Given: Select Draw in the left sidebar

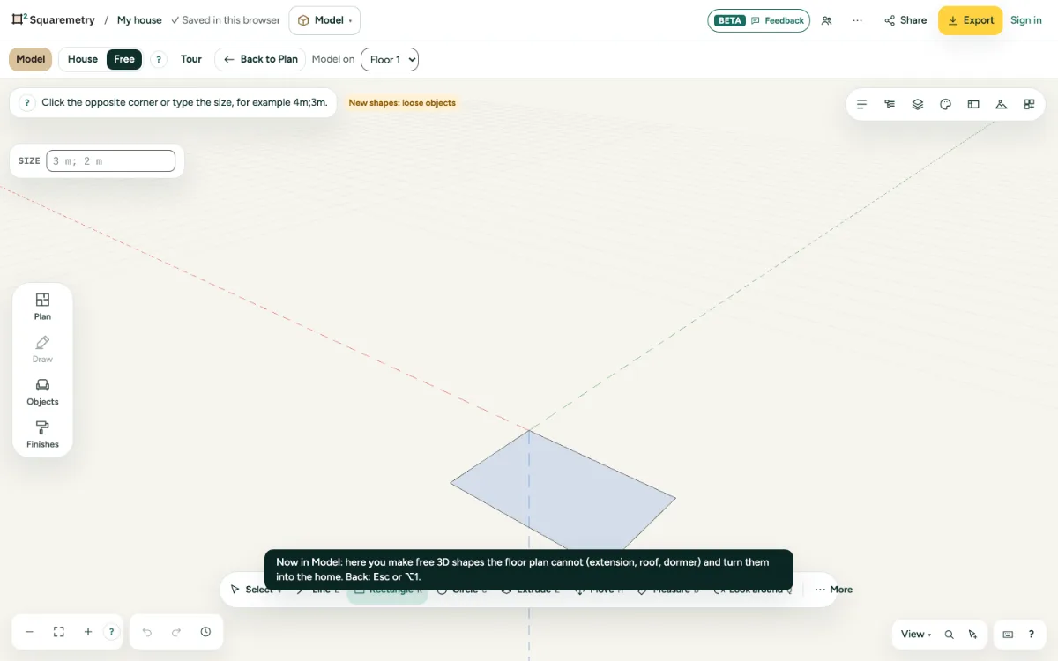Looking at the screenshot, I should coord(42,349).
